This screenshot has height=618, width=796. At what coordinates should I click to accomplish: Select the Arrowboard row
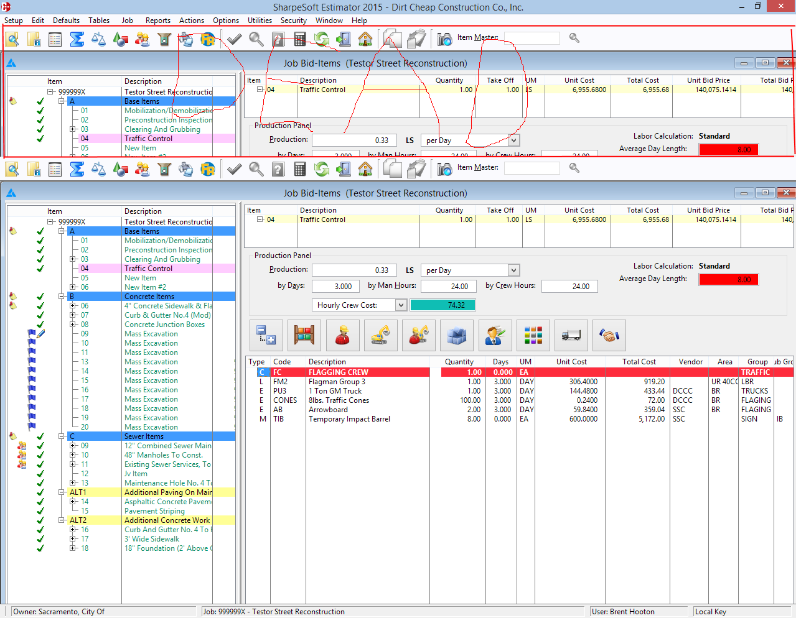[x=520, y=410]
